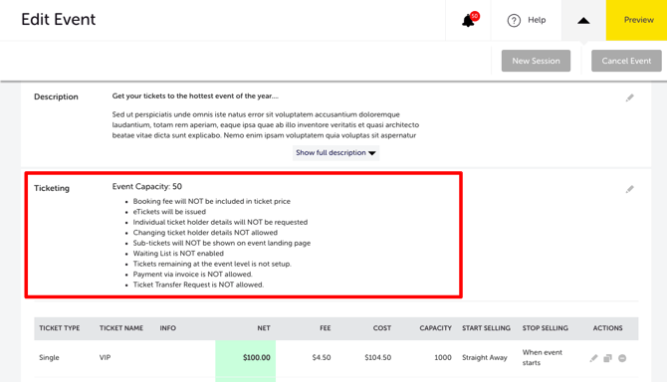Select the $100.00 net price cell
This screenshot has width=667, height=382.
coord(246,358)
